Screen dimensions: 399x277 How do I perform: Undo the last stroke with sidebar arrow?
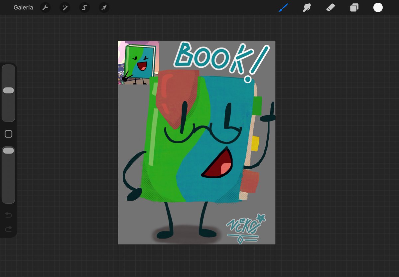tap(9, 215)
